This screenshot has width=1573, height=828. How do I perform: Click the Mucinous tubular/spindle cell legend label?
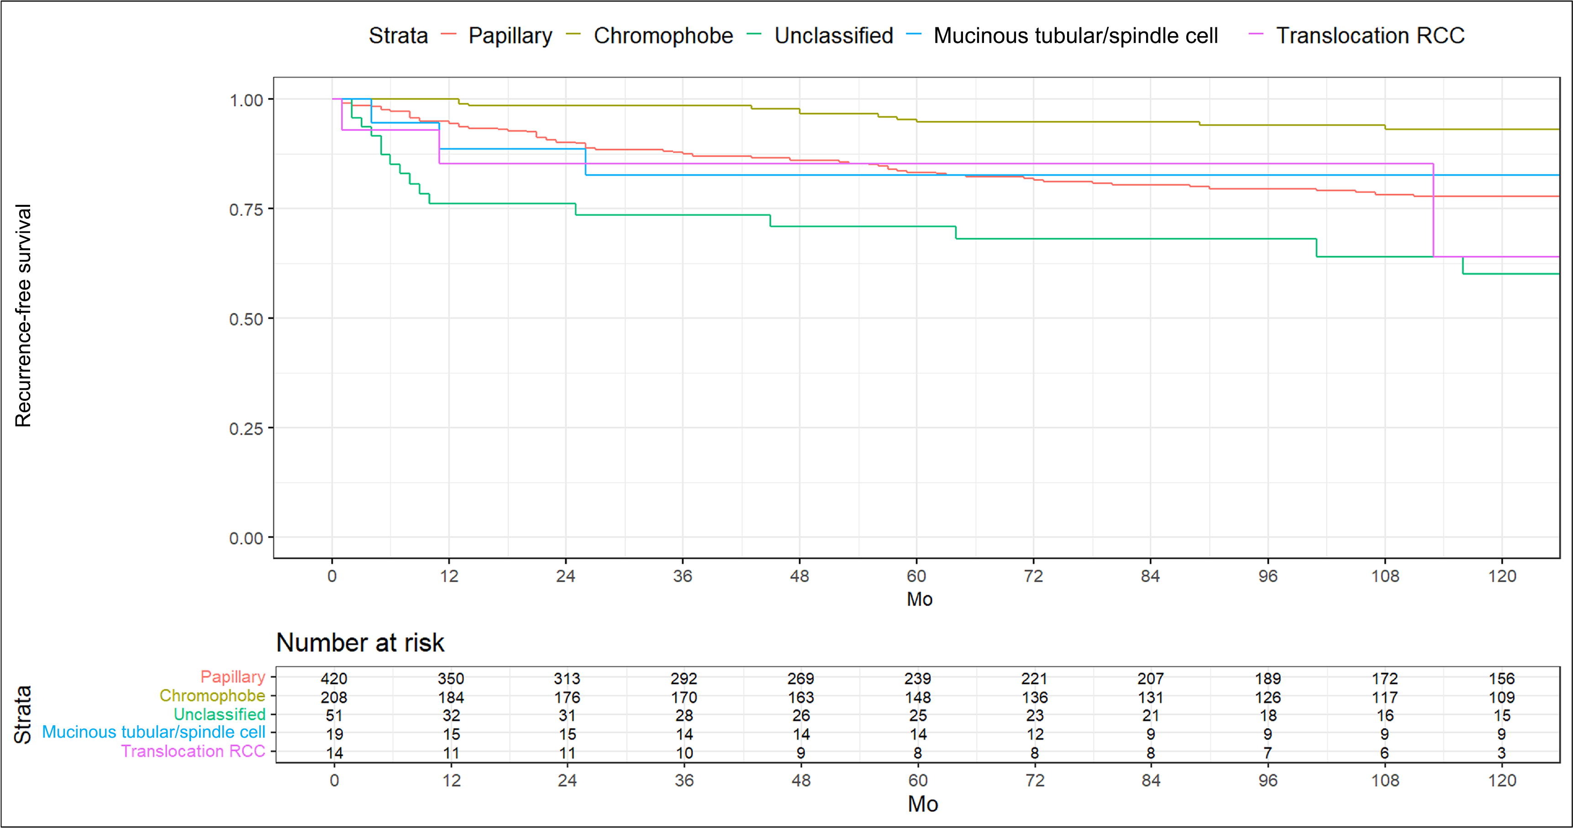point(1076,36)
